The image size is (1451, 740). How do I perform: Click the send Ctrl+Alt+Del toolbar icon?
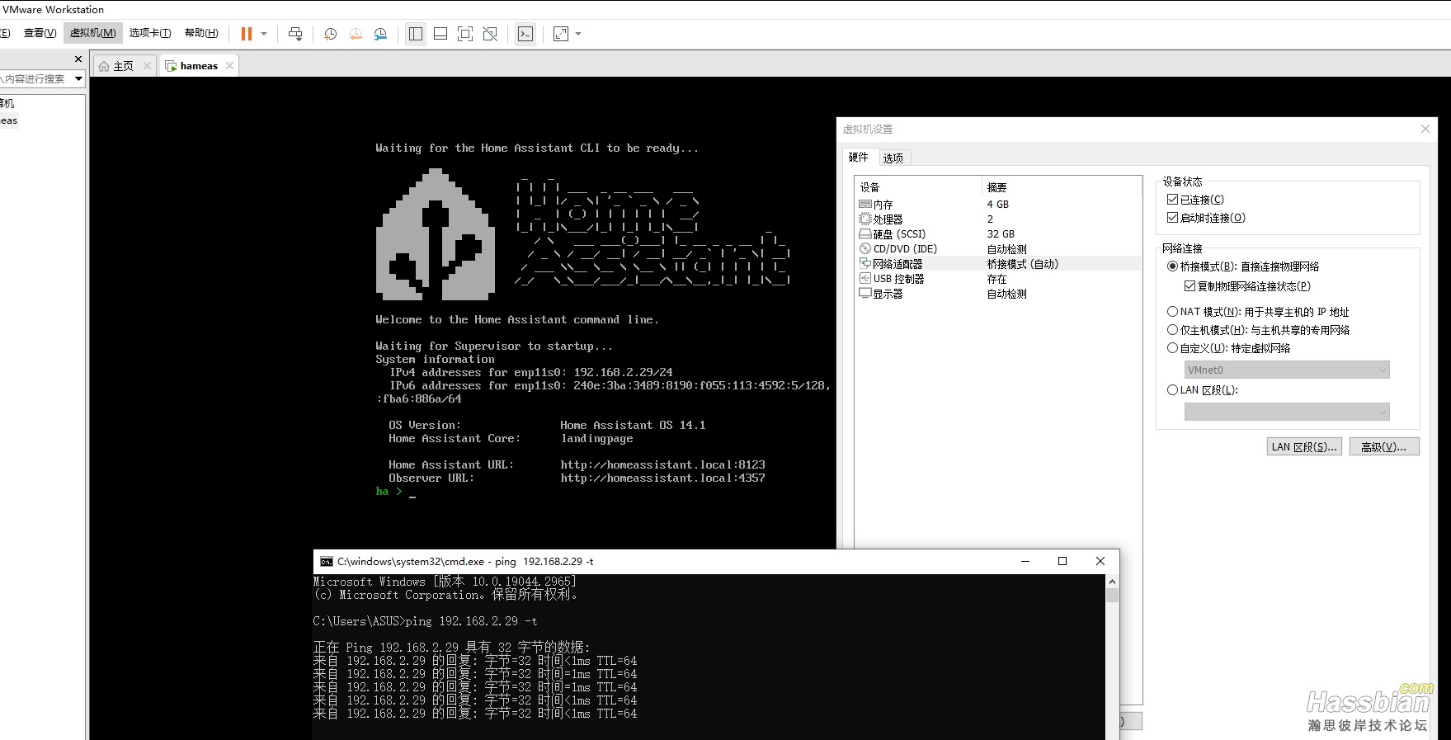coord(295,34)
